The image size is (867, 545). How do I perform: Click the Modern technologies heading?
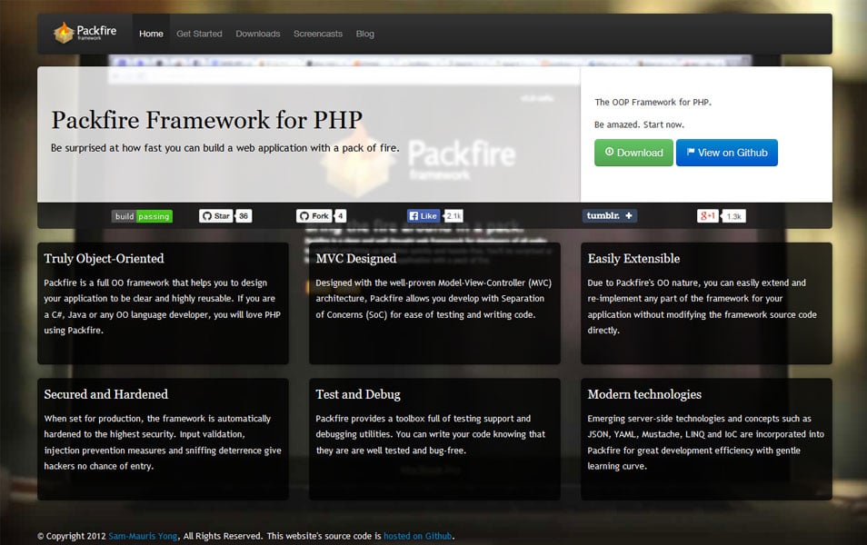(x=644, y=394)
